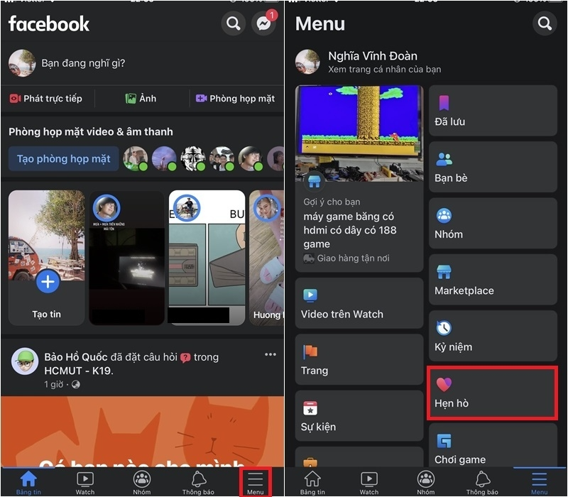Screen dimensions: 568x497
Task: Open the Bạn bè friends shortcut
Action: [493, 167]
